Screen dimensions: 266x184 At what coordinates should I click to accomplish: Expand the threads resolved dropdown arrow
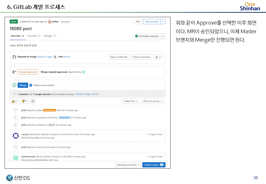click(x=163, y=36)
